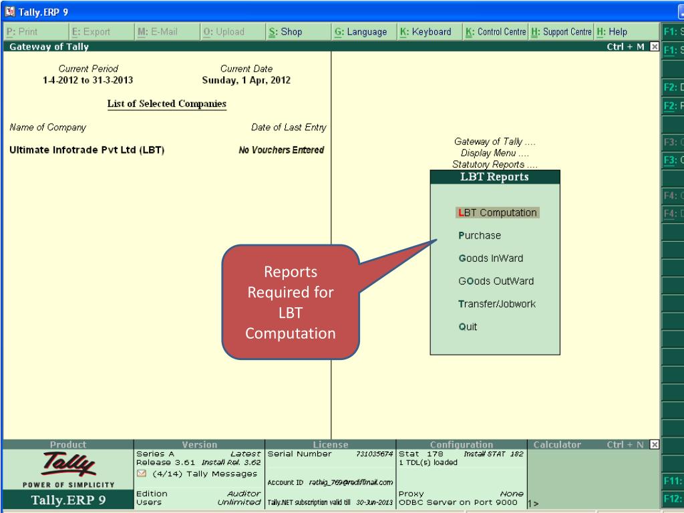684x513 pixels.
Task: Select Transfer/Jobwork report
Action: point(497,304)
